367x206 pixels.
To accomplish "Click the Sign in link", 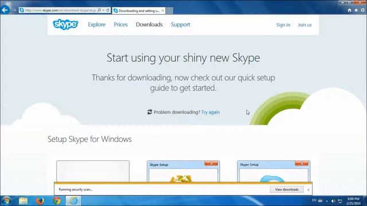I will [283, 25].
